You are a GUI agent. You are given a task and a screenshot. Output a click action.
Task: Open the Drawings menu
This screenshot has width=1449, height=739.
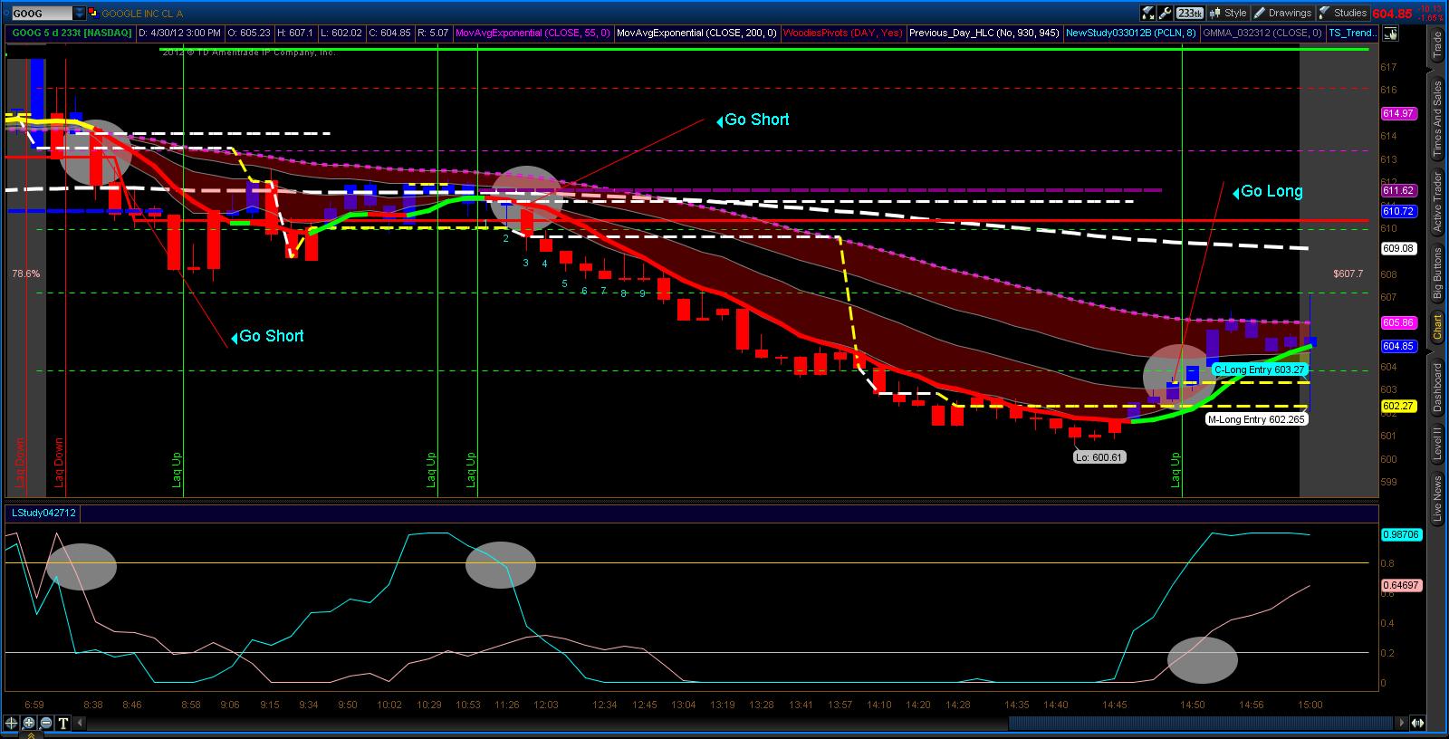1281,13
